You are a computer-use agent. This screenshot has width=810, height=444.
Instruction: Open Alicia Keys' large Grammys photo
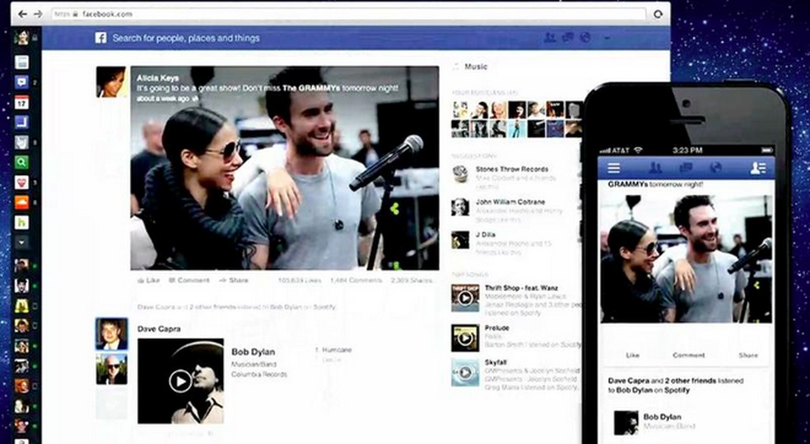click(x=285, y=168)
